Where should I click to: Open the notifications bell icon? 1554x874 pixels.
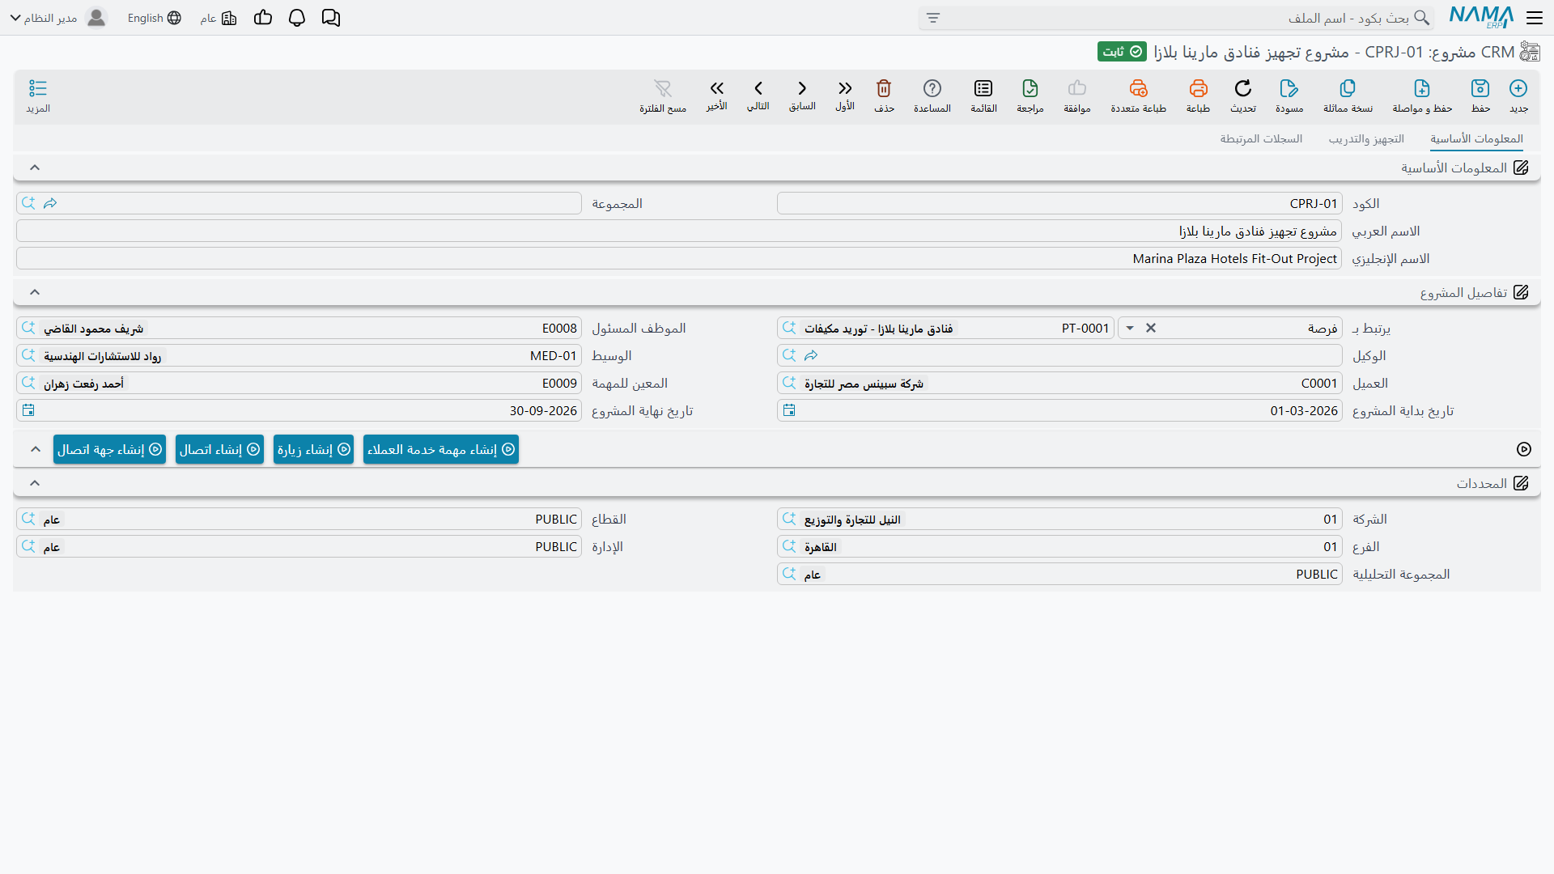pyautogui.click(x=297, y=18)
